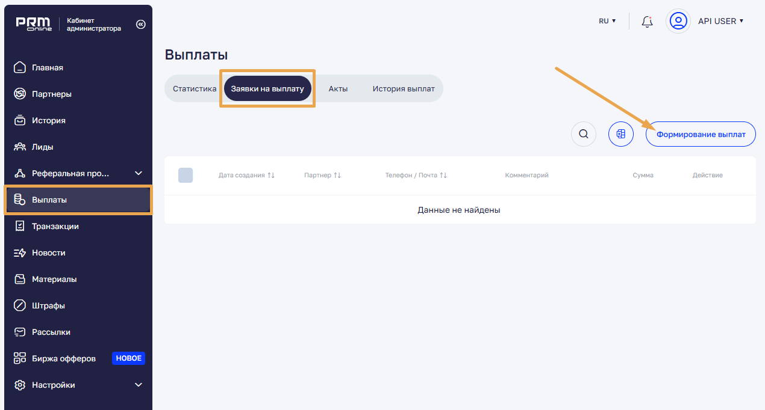Sort table by Дата создания
Image resolution: width=765 pixels, height=410 pixels.
click(246, 175)
